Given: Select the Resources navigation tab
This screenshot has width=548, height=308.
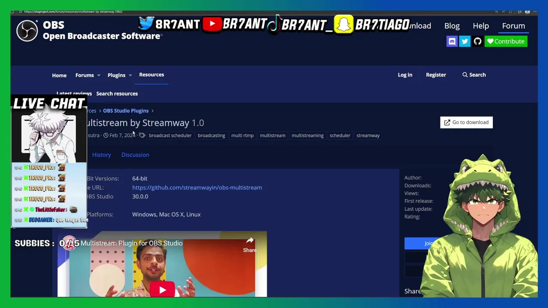Looking at the screenshot, I should point(152,75).
